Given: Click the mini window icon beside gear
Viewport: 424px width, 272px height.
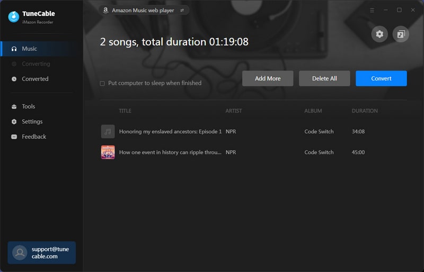Looking at the screenshot, I should tap(401, 34).
